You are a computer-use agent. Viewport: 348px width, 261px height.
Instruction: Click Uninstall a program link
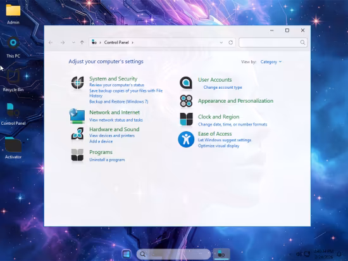tap(107, 160)
